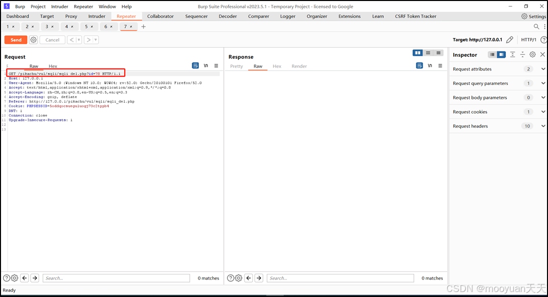Image resolution: width=548 pixels, height=297 pixels.
Task: Open Settings at top right
Action: tap(533, 16)
